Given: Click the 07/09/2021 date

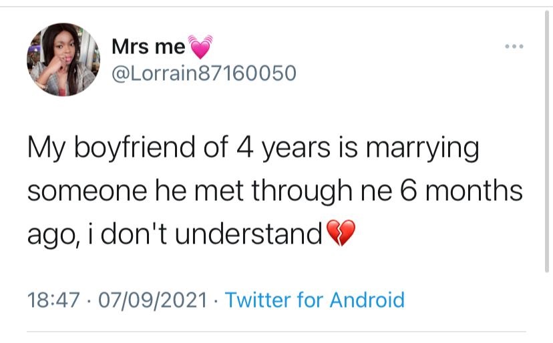Looking at the screenshot, I should coord(153,300).
